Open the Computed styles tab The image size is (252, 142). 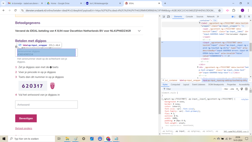175,85
